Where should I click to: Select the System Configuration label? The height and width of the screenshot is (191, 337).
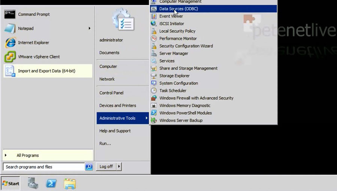coord(179,83)
